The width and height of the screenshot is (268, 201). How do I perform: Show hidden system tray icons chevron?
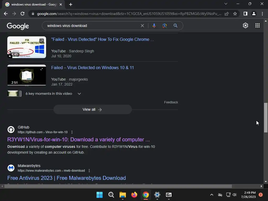211,195
